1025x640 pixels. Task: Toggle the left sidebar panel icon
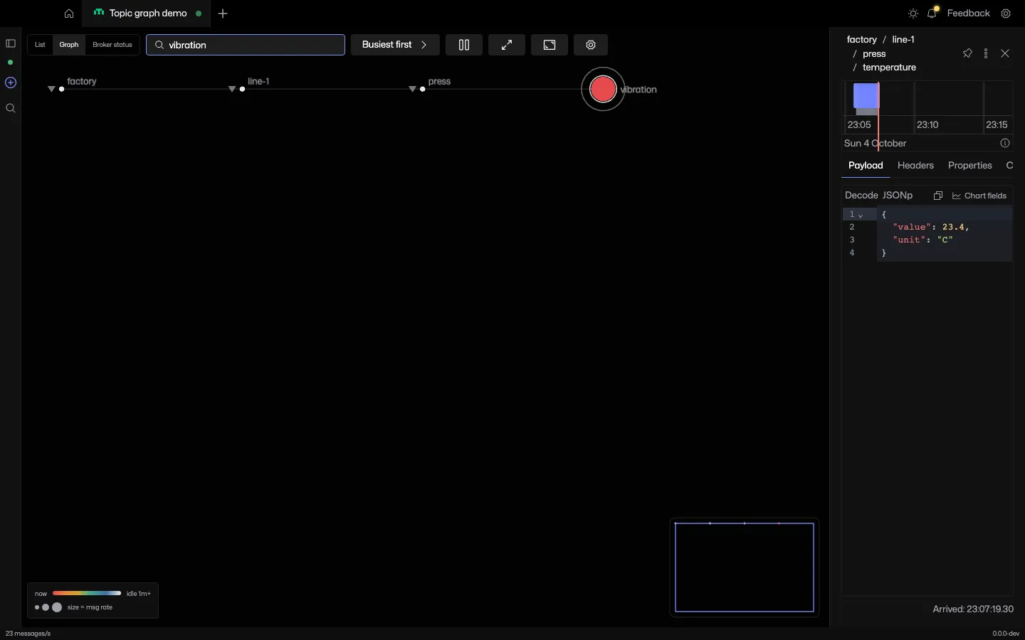point(11,43)
